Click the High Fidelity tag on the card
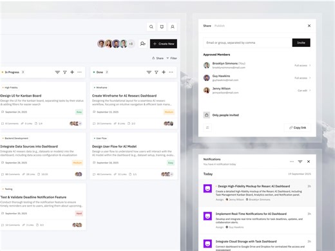Image resolution: width=335 pixels, height=251 pixels. (x=10, y=88)
